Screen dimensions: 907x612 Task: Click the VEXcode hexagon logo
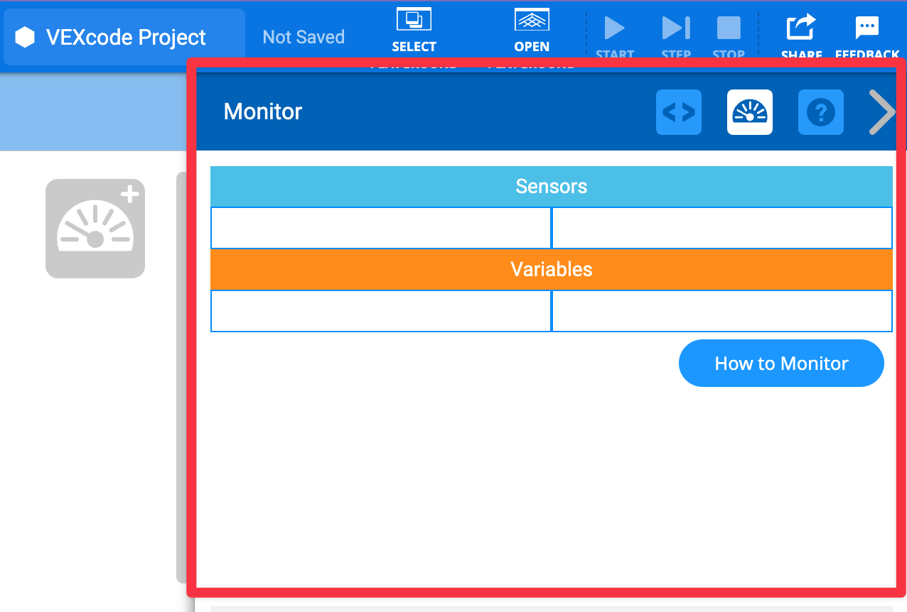(25, 38)
